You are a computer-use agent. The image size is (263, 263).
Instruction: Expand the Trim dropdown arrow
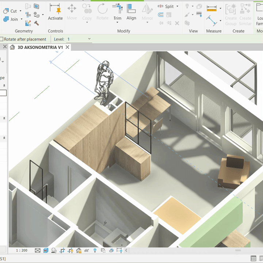tap(117, 23)
